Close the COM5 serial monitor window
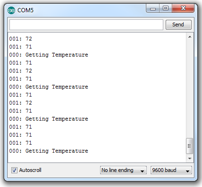Viewport: 202px width, 187px height. (x=183, y=8)
